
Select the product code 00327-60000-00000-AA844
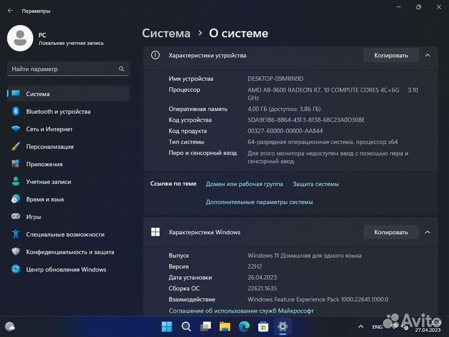coord(285,130)
